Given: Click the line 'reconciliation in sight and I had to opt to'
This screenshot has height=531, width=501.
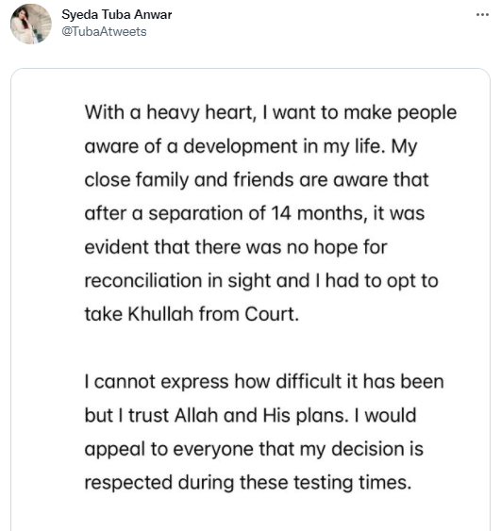Looking at the screenshot, I should click(261, 281).
